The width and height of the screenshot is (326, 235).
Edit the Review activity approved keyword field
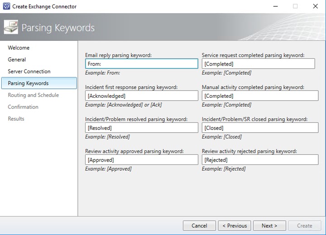[142, 160]
